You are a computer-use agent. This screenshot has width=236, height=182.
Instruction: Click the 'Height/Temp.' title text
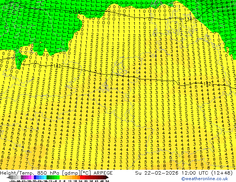pyautogui.click(x=17, y=173)
